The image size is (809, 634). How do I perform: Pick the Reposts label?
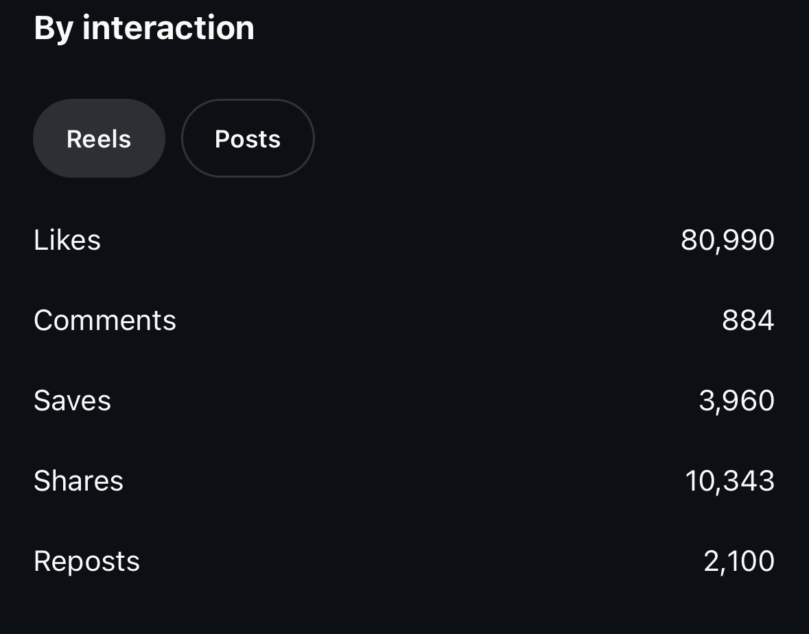[86, 561]
